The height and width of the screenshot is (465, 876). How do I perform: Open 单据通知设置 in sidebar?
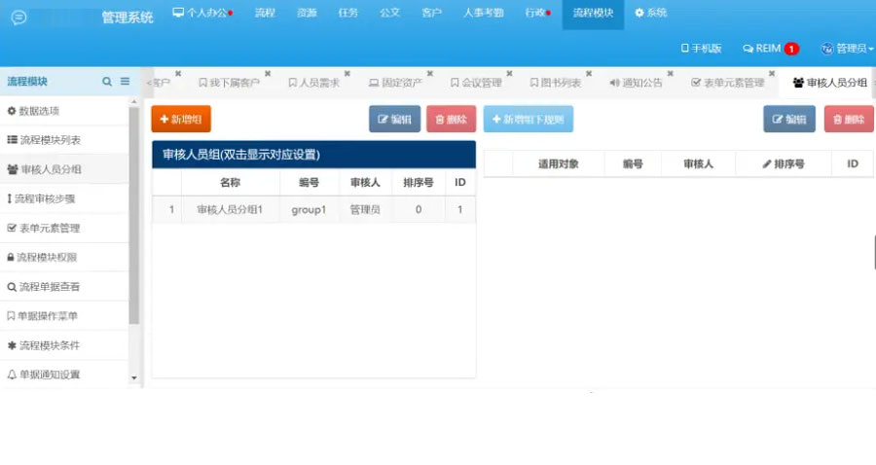[64, 375]
